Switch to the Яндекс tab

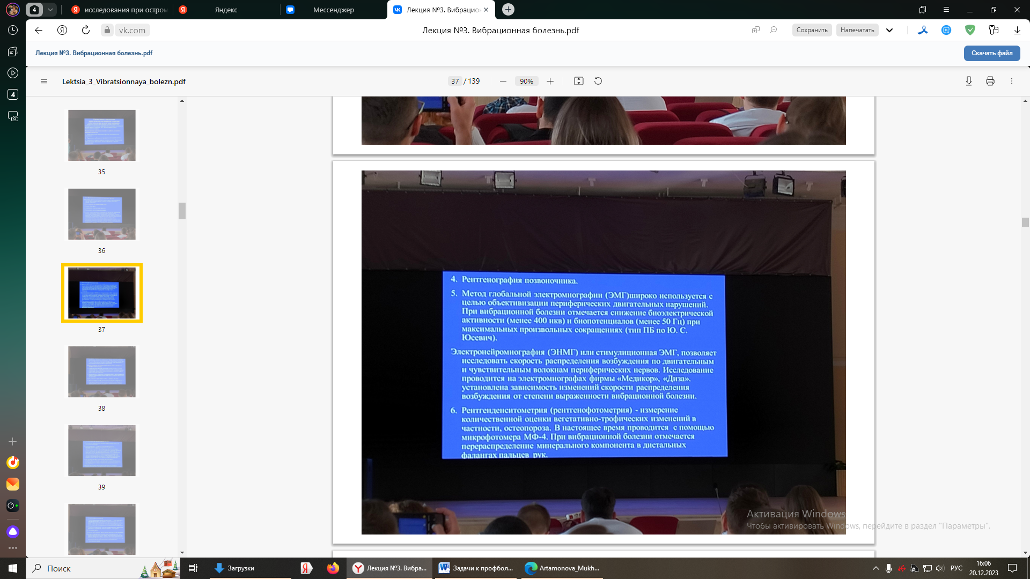coord(226,10)
